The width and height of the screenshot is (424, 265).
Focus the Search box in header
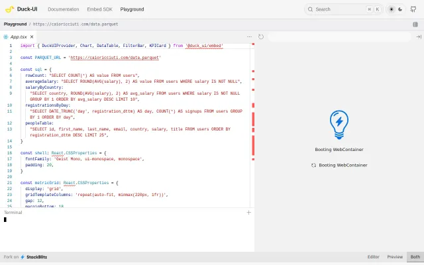343,9
